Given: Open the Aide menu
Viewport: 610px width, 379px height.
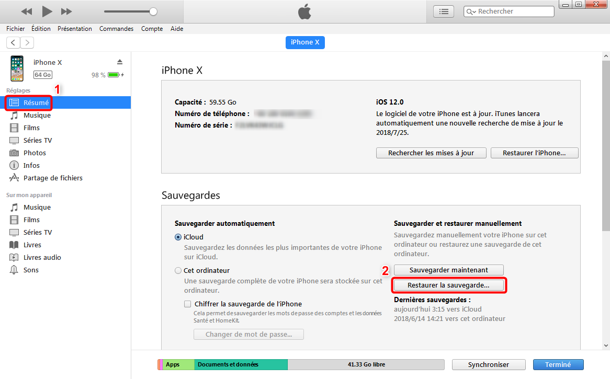Looking at the screenshot, I should [x=177, y=29].
